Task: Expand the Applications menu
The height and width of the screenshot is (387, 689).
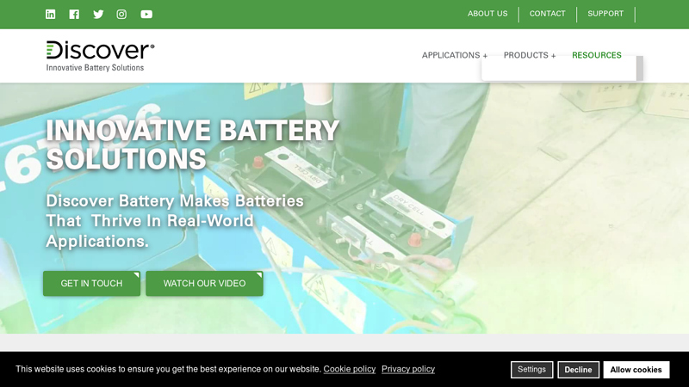Action: pyautogui.click(x=455, y=55)
